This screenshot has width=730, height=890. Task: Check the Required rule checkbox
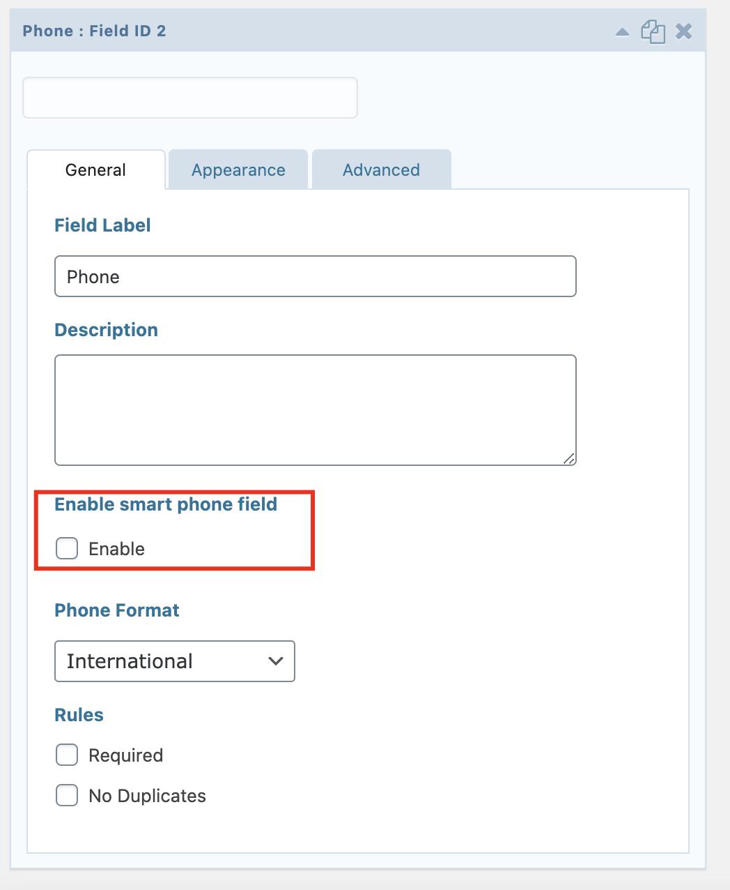coord(67,755)
